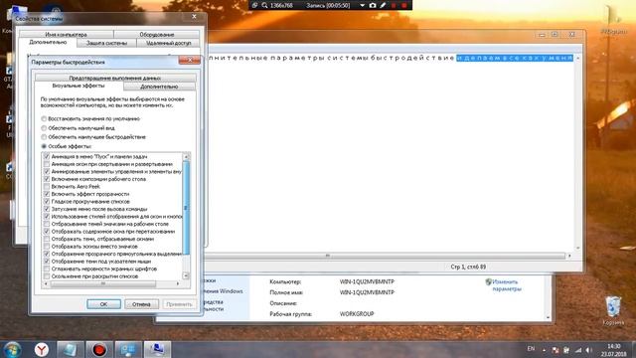The height and width of the screenshot is (358, 636).
Task: Enable Сглаживать неровности экранных шрифтов
Action: (47, 268)
